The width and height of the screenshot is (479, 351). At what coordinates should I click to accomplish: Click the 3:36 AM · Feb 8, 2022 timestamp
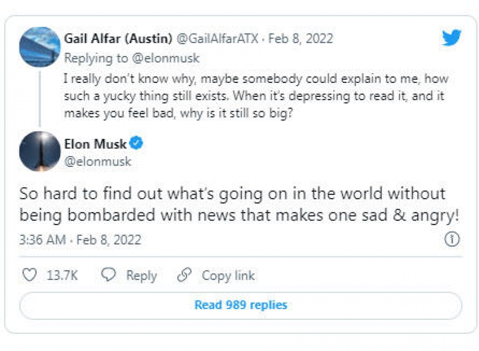[80, 240]
